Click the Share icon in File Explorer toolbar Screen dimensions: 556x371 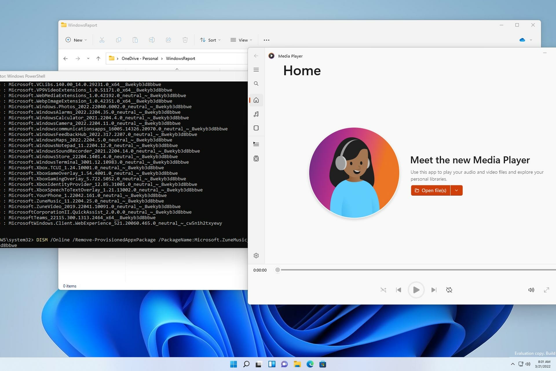click(169, 40)
